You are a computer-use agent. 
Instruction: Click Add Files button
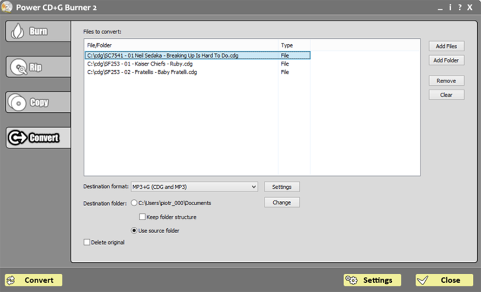(446, 46)
